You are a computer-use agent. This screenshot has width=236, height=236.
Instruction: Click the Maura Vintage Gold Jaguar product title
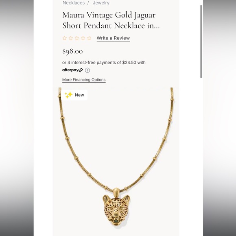[x=111, y=20]
